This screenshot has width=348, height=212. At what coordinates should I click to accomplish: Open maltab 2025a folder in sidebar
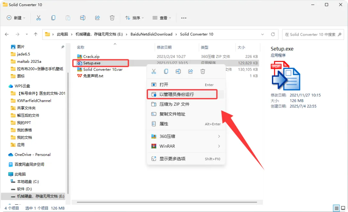29,62
